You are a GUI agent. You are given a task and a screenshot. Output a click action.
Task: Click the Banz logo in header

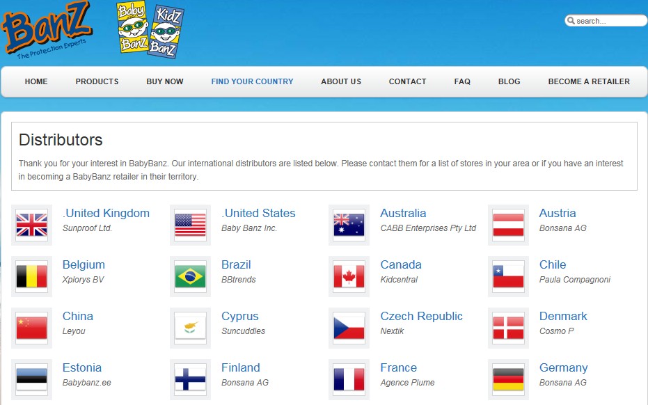tap(47, 30)
